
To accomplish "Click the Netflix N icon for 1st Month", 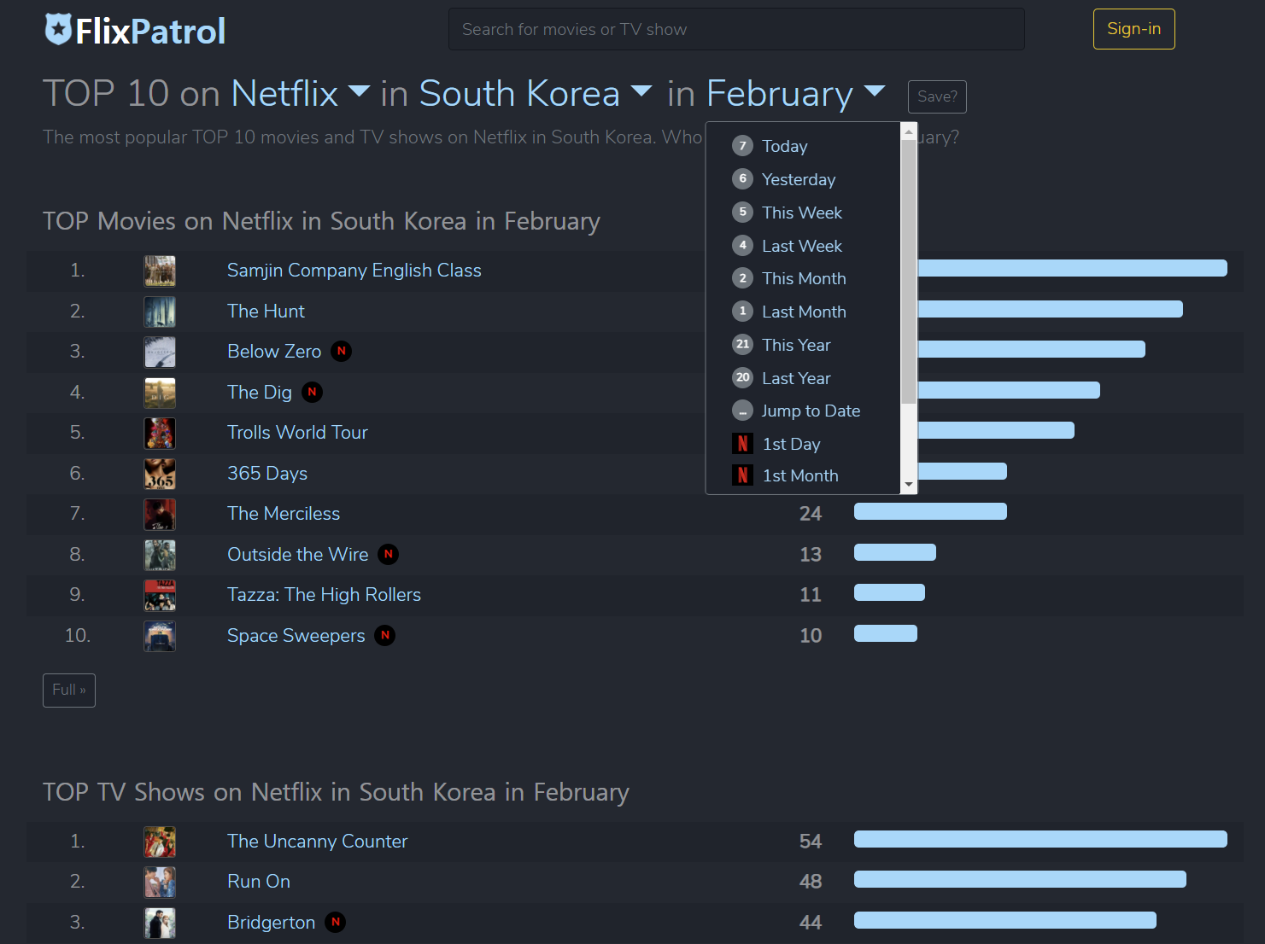I will [743, 475].
